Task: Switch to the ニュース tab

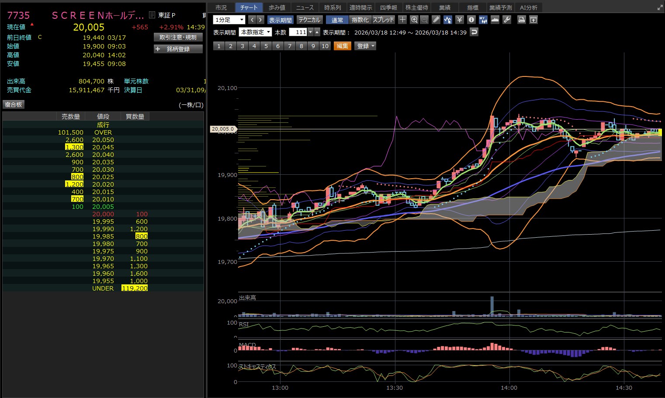Action: [305, 7]
